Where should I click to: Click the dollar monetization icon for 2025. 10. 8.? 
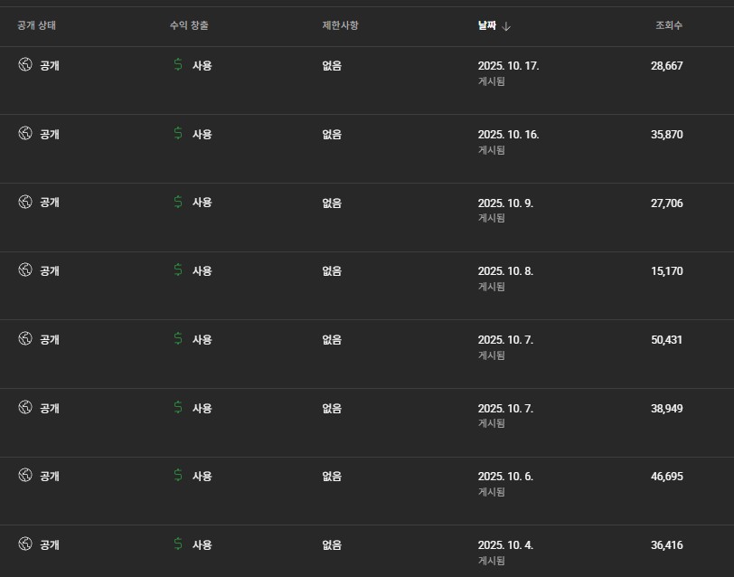pyautogui.click(x=177, y=270)
